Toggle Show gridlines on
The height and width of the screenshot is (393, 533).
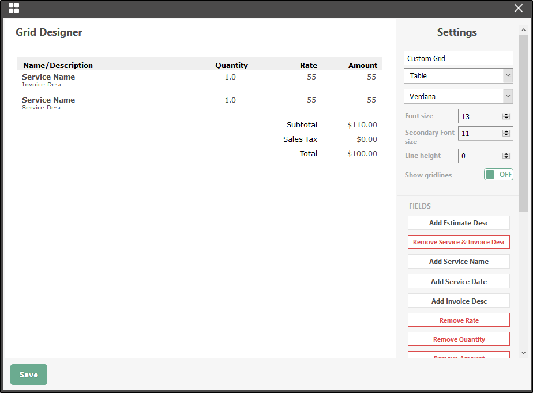498,174
